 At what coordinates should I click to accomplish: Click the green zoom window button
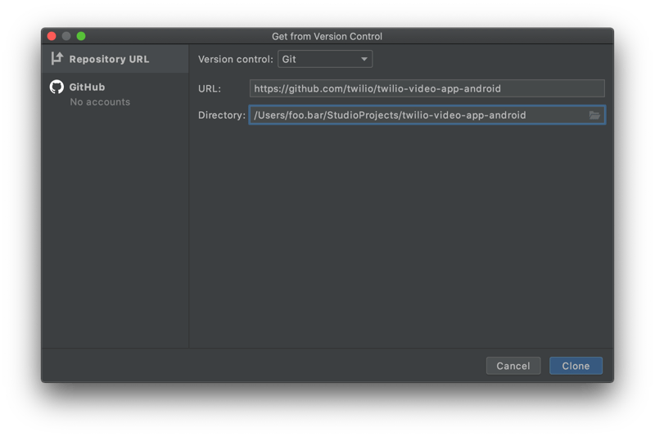tap(81, 36)
